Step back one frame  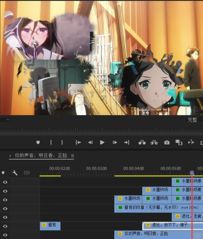(x=90, y=143)
